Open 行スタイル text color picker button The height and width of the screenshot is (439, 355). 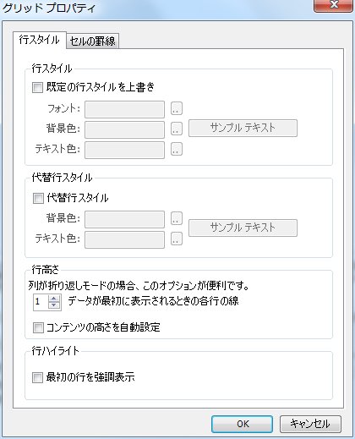[x=177, y=149]
